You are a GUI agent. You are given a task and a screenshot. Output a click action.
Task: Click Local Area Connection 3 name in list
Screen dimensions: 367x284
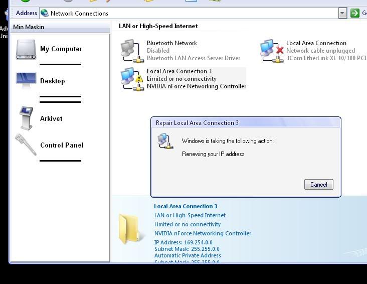click(179, 71)
